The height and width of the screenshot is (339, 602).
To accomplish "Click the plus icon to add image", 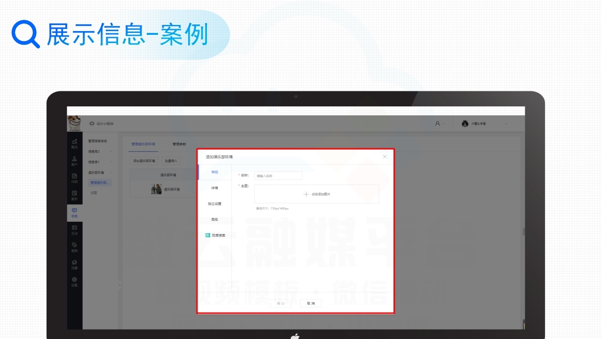I will 306,194.
